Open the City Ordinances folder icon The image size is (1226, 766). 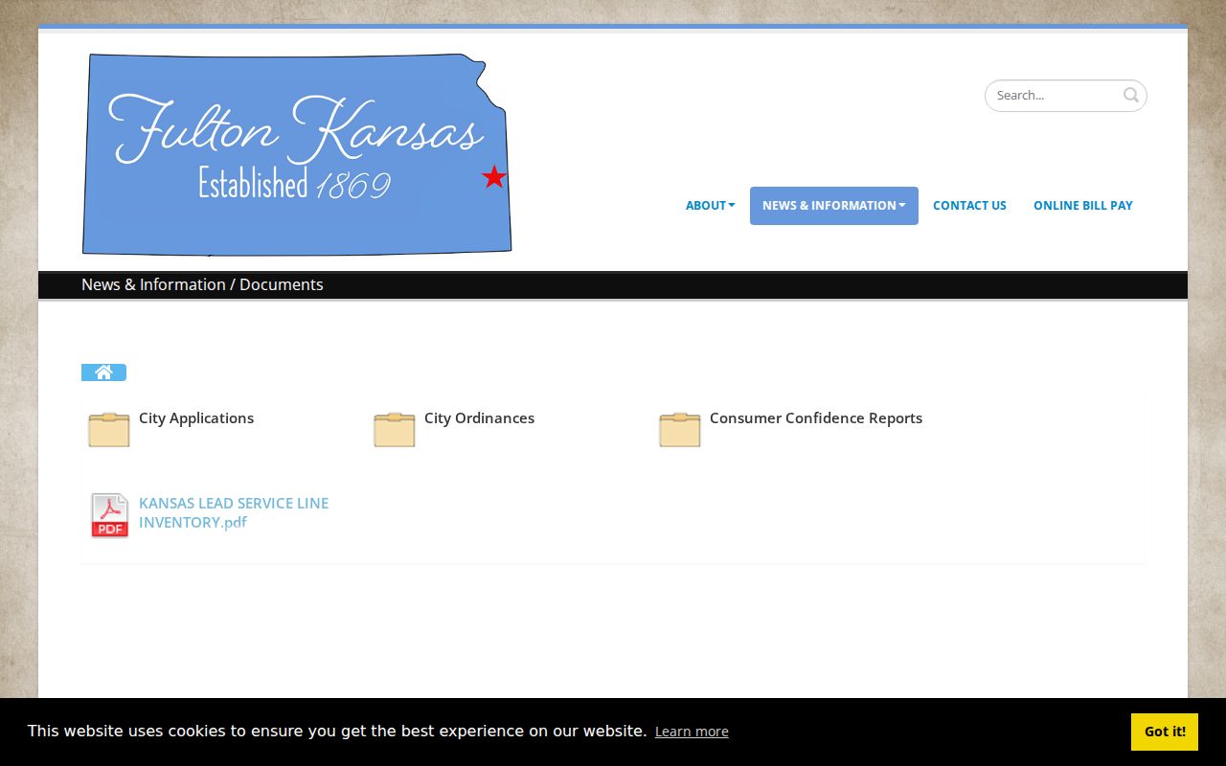click(395, 430)
